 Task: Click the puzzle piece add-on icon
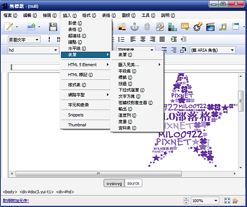[235, 201]
